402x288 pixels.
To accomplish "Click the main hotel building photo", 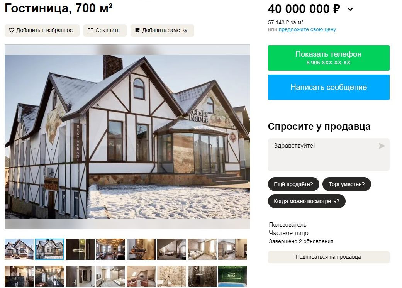I will pyautogui.click(x=127, y=137).
